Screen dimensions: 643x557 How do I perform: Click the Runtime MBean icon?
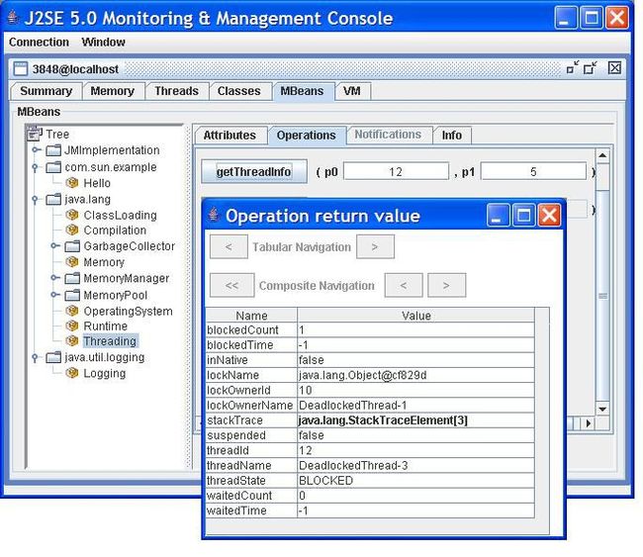point(72,325)
